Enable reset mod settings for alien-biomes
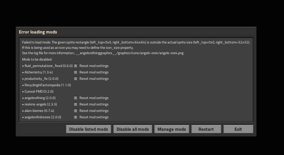 76,111
